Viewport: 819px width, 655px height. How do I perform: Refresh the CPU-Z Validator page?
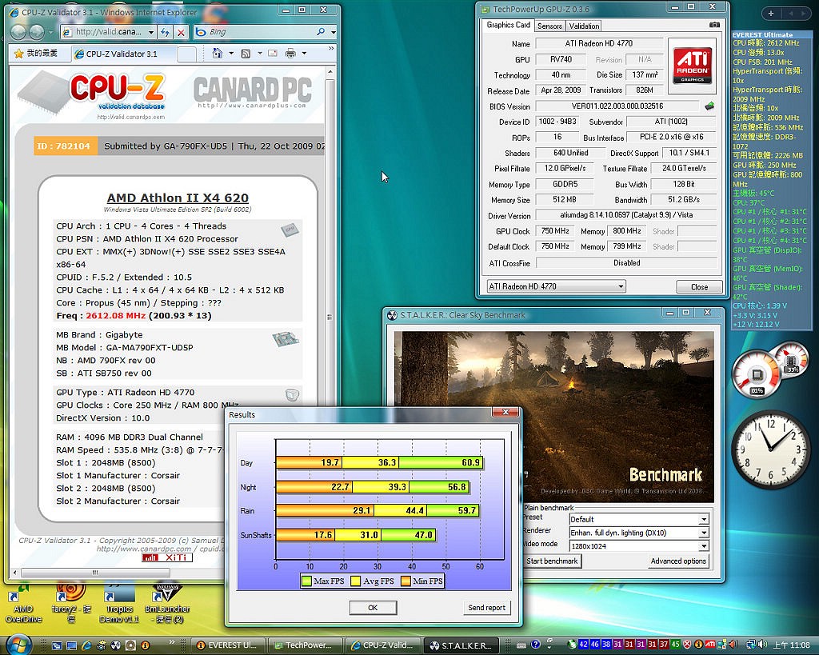pos(165,32)
